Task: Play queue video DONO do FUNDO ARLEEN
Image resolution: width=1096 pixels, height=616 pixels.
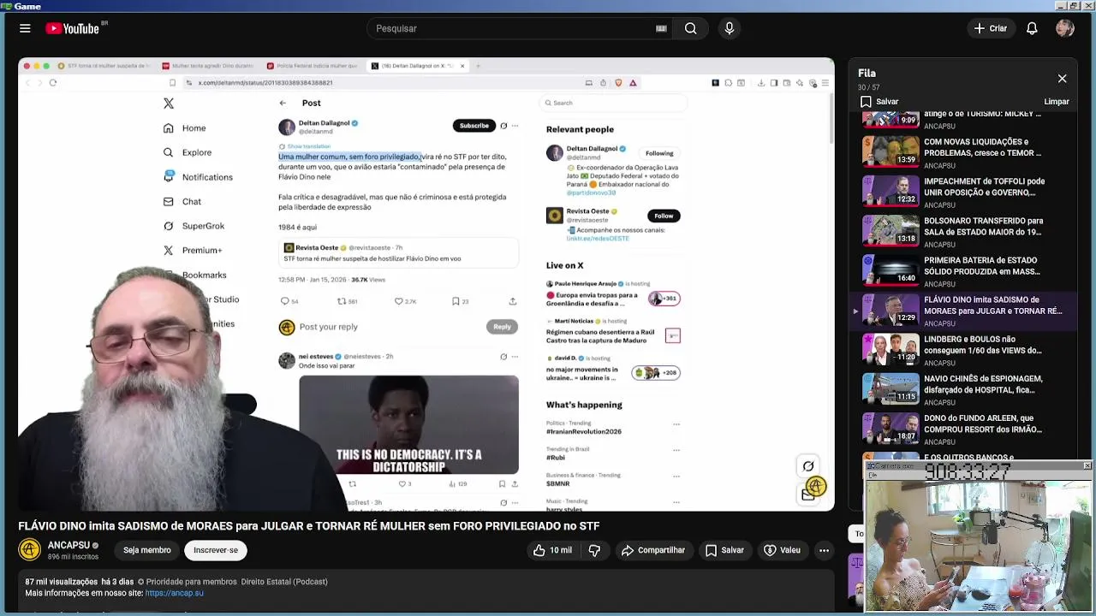Action: coord(965,428)
